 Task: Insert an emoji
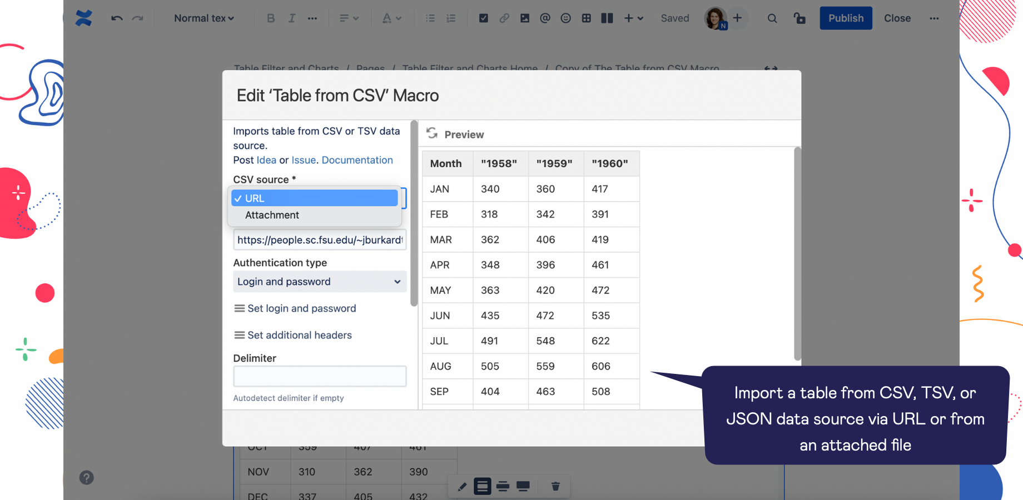coord(565,18)
